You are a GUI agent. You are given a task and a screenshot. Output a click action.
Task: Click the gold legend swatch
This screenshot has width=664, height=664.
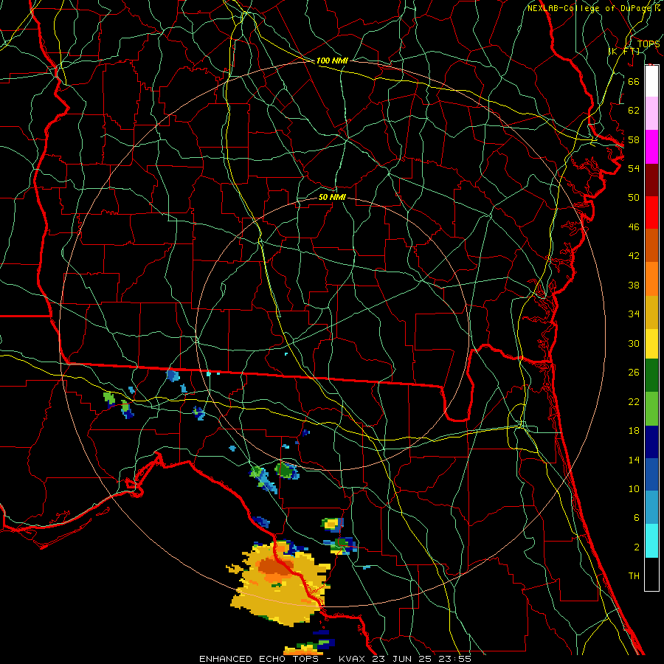coord(651,312)
